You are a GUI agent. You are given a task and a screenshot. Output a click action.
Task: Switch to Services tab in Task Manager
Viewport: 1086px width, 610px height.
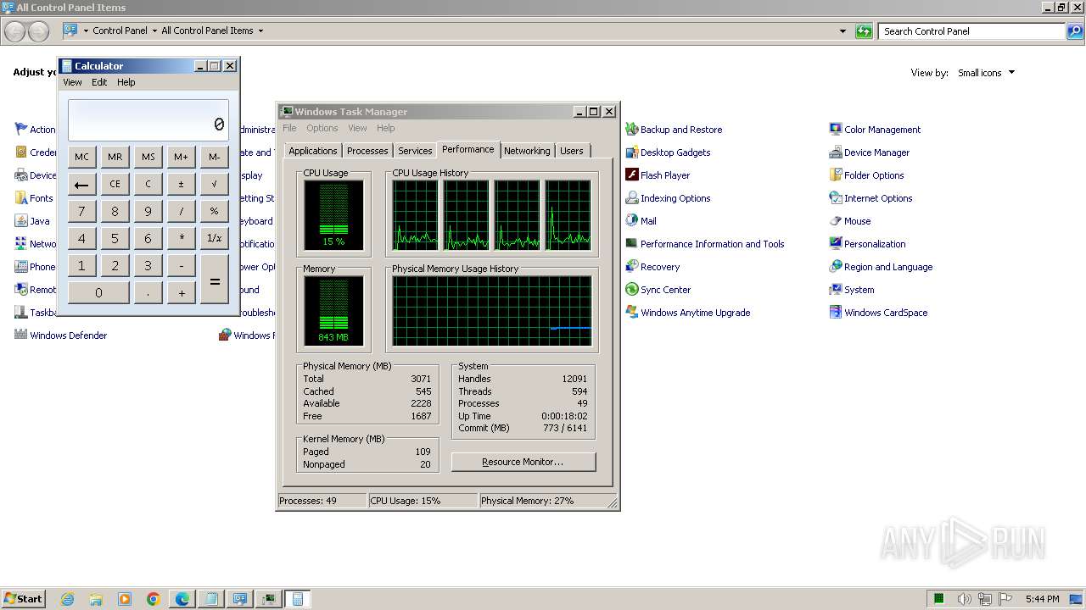point(415,151)
